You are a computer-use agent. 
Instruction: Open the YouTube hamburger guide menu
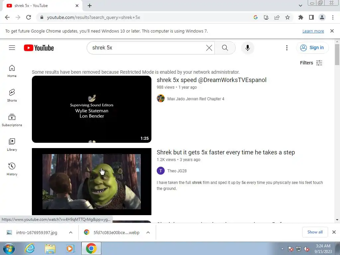tap(12, 48)
